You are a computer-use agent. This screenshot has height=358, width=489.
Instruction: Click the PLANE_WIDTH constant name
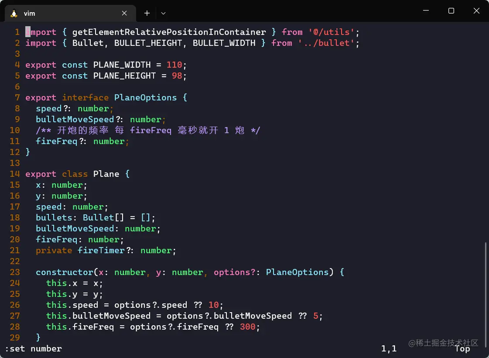pyautogui.click(x=122, y=65)
